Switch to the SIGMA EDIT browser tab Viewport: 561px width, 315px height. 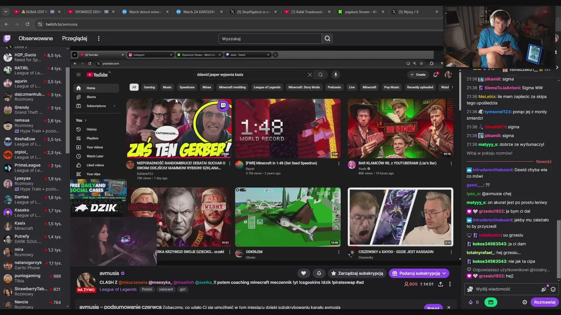pos(37,12)
